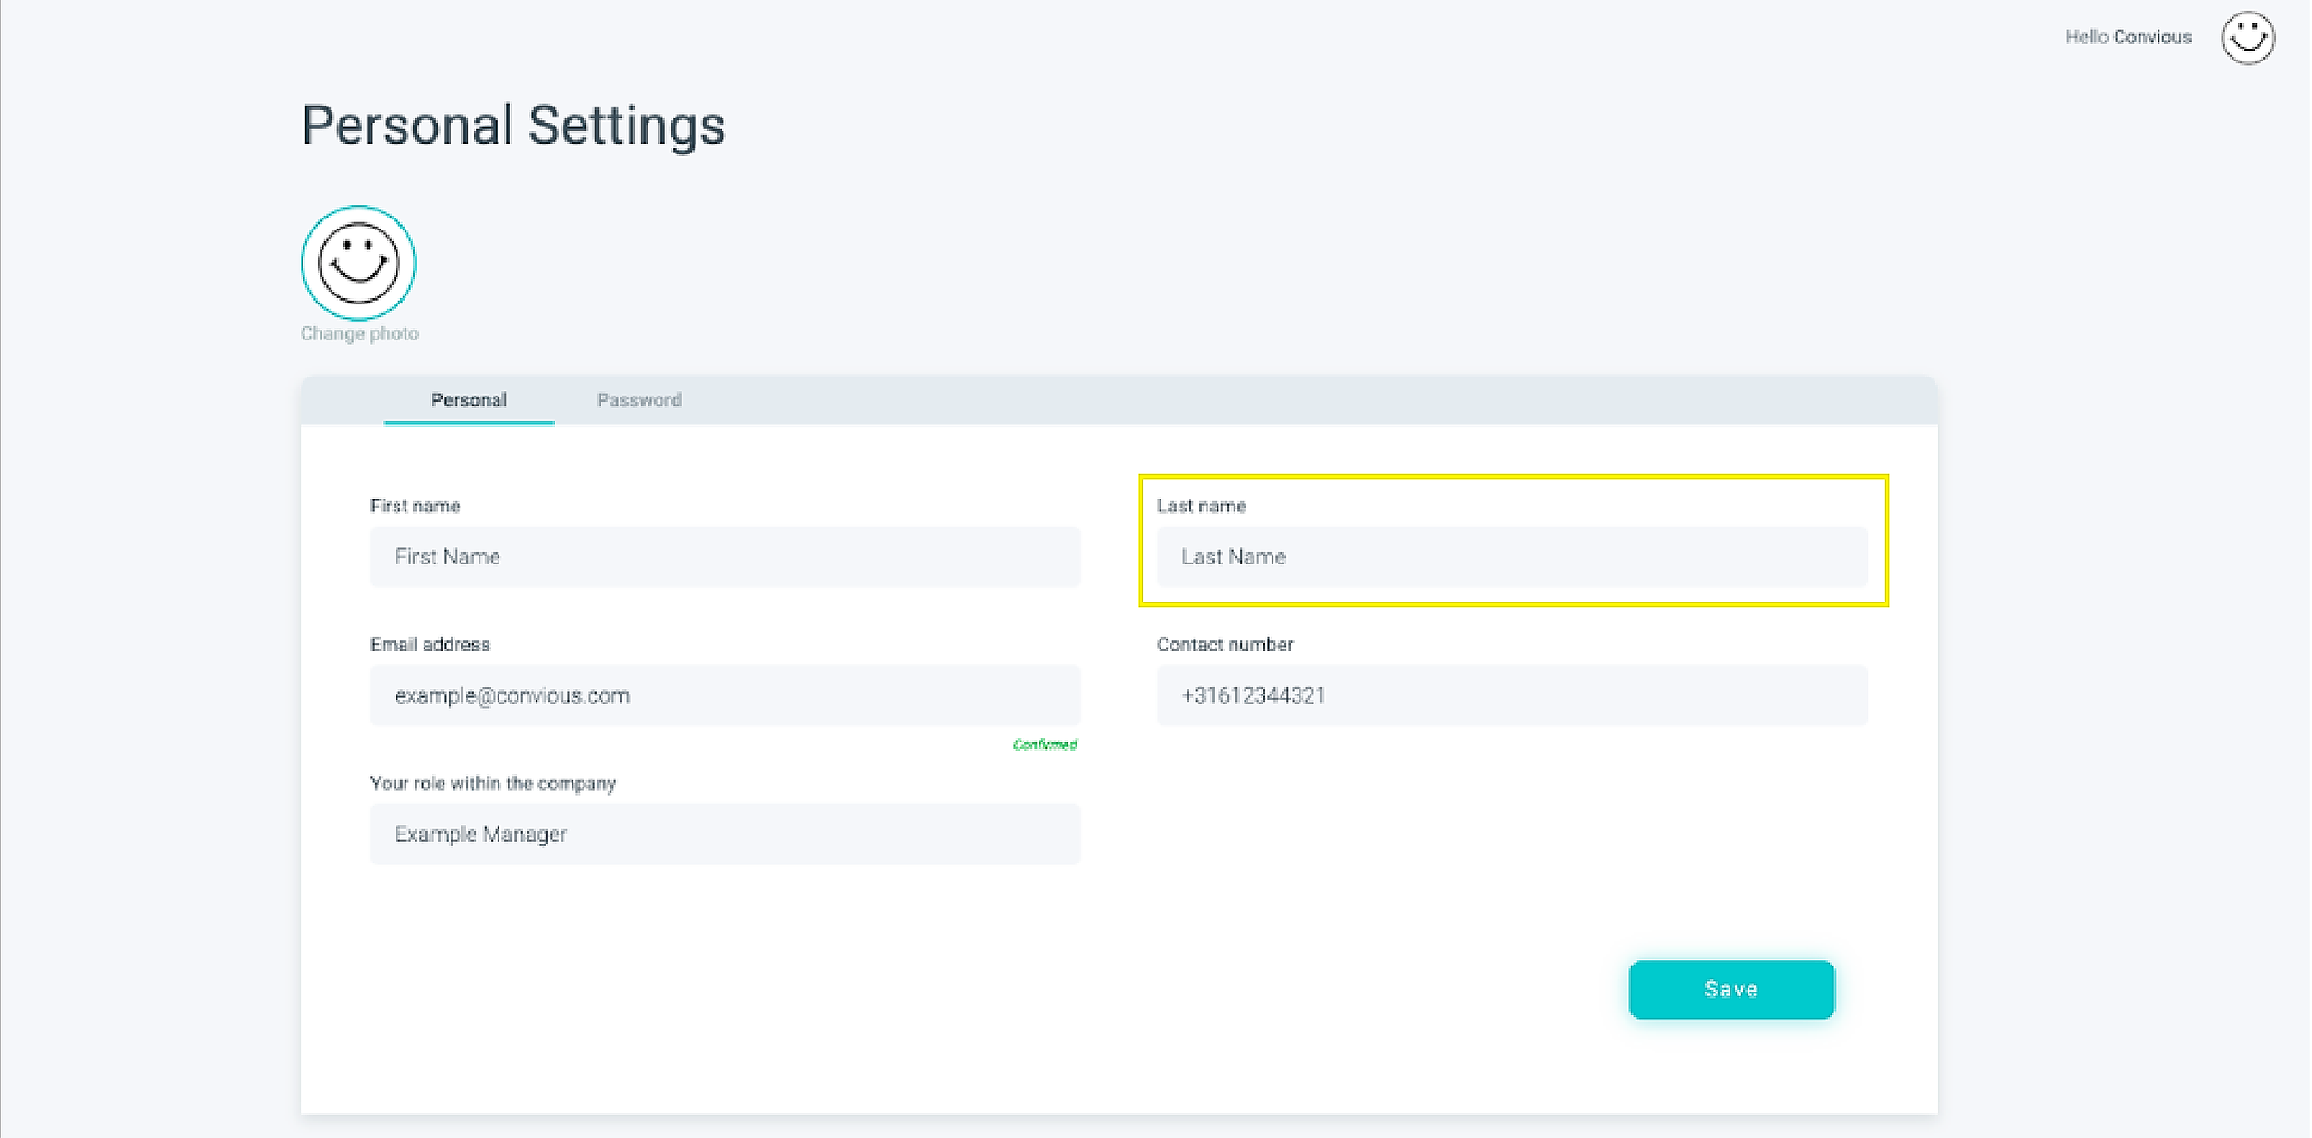Click the Personal Settings heading
The image size is (2312, 1138).
coord(513,125)
